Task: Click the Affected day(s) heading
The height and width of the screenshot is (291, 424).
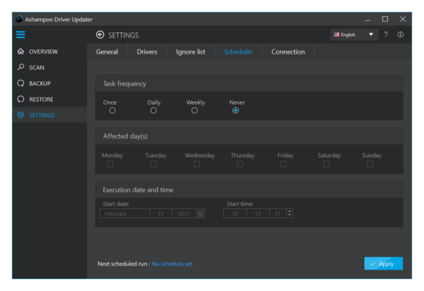Action: 125,136
